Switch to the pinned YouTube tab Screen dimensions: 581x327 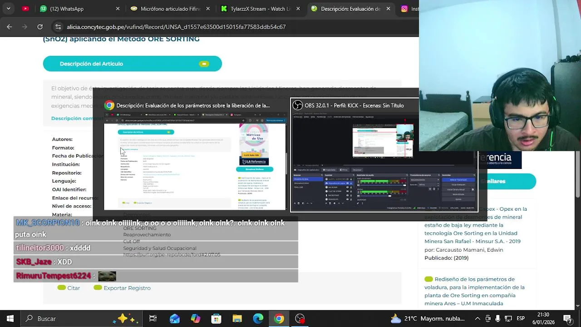click(x=25, y=9)
